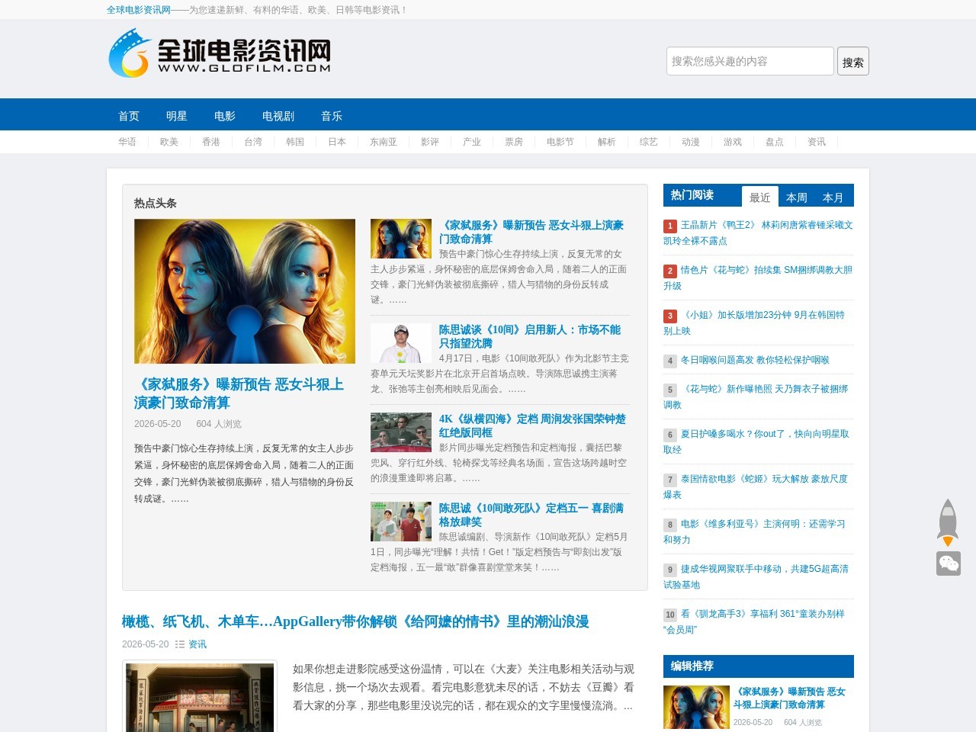
Task: Focus the search input field
Action: (x=750, y=61)
